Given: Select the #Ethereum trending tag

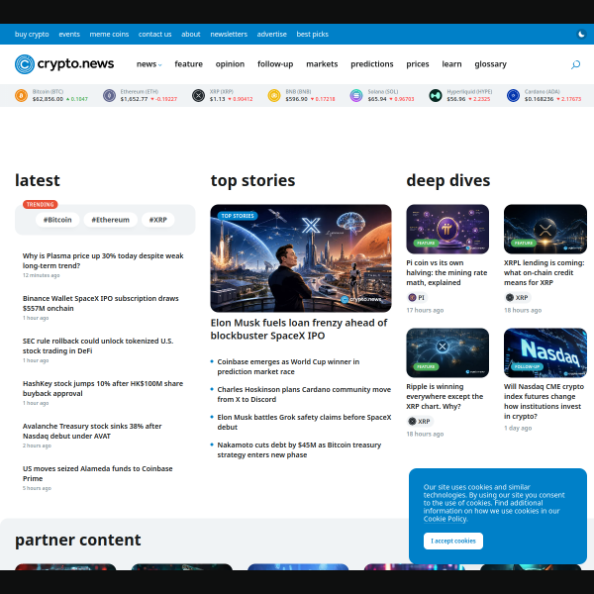Looking at the screenshot, I should pos(111,220).
